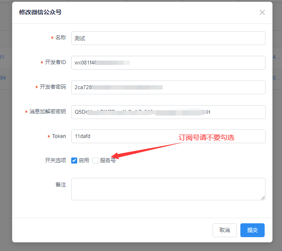The width and height of the screenshot is (282, 251).
Task: Click the 备注 textarea
Action: coord(168,189)
